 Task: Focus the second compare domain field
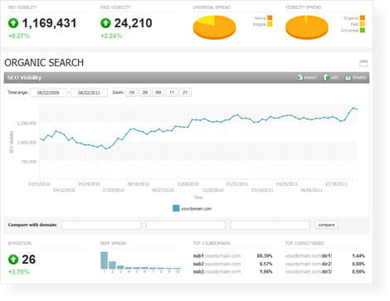click(x=186, y=225)
